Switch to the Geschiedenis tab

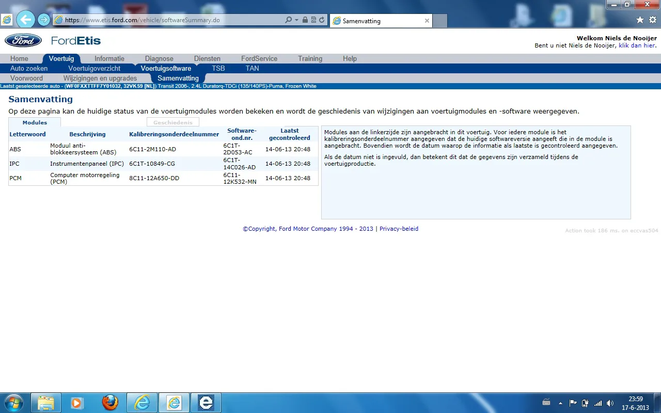tap(172, 122)
